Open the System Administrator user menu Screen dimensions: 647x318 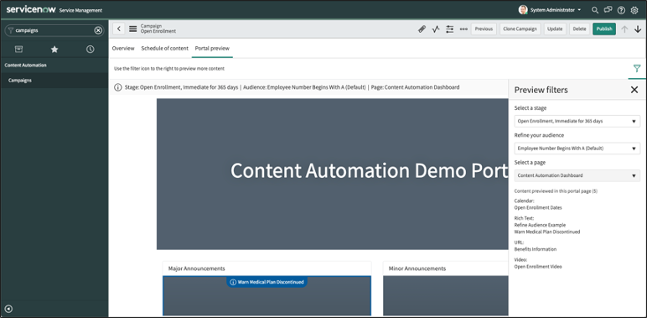pyautogui.click(x=550, y=10)
